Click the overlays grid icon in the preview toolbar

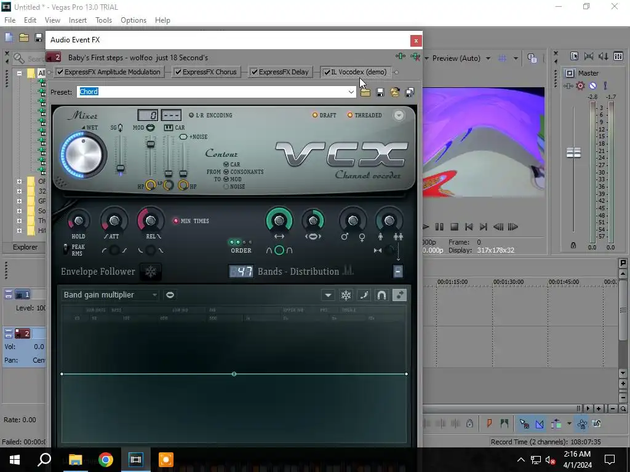tap(502, 58)
